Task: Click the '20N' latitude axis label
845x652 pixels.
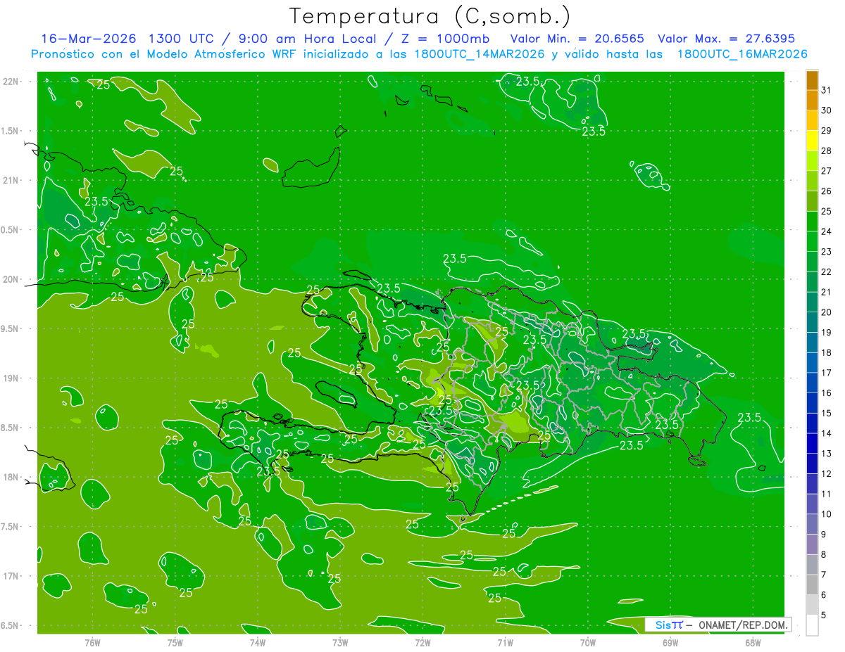Action: point(11,279)
